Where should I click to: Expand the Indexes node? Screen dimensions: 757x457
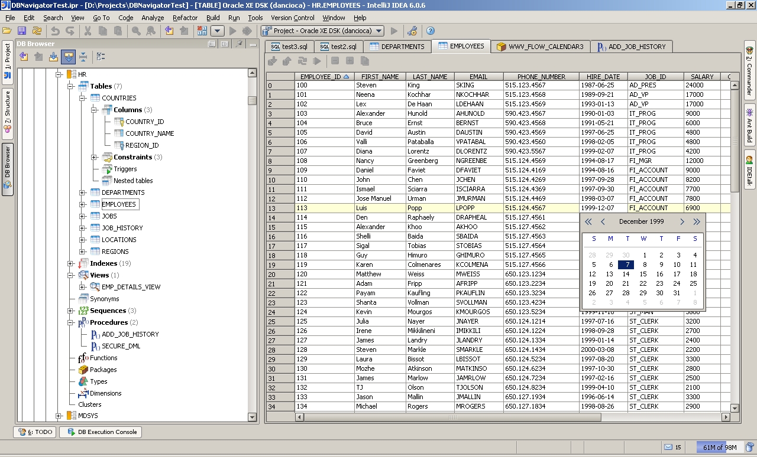tap(70, 263)
